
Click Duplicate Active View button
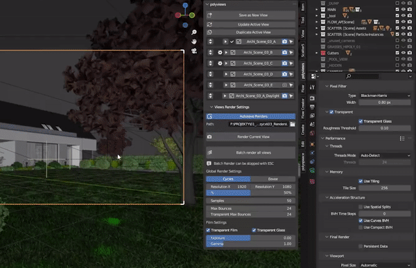click(x=251, y=33)
